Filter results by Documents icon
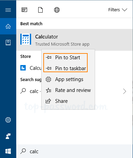Screen dimensions: 133x158 40,10
